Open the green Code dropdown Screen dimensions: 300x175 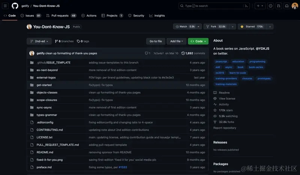[x=198, y=41]
